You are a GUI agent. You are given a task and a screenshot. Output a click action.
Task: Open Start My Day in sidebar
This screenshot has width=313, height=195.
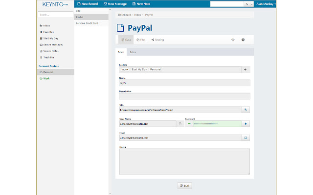pos(49,39)
